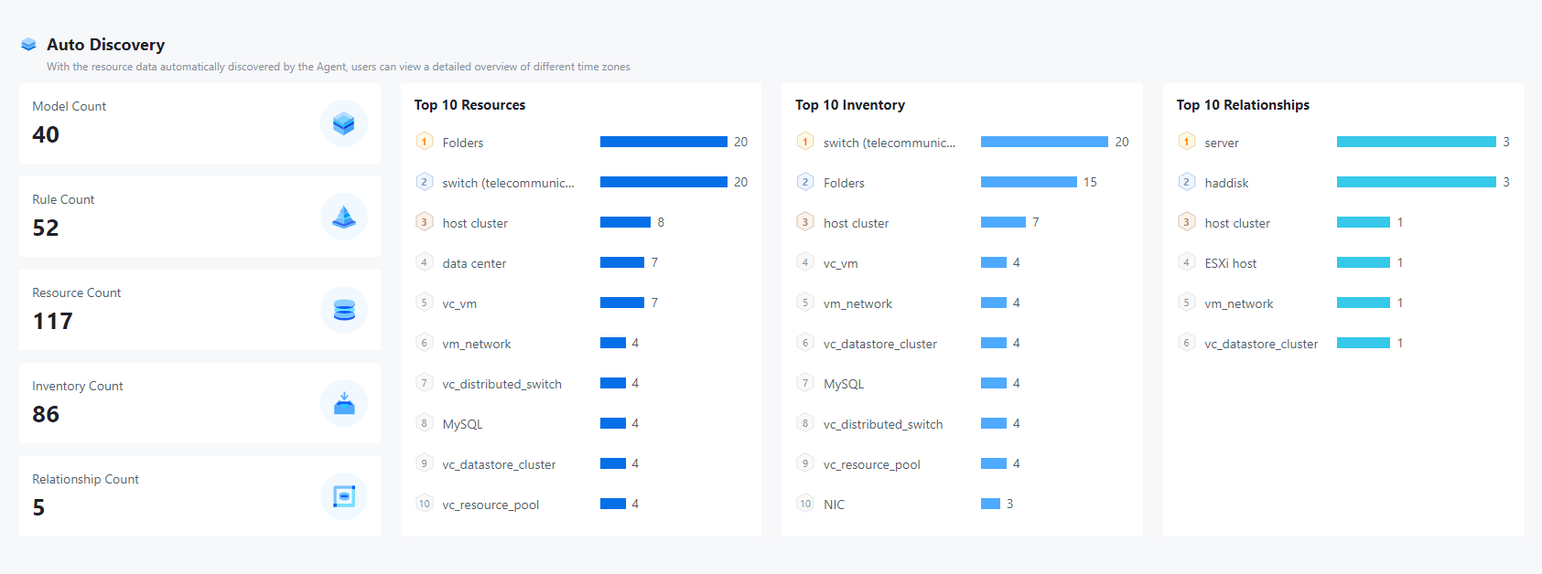The height and width of the screenshot is (574, 1542).
Task: Open the Rule Count card
Action: 199,217
